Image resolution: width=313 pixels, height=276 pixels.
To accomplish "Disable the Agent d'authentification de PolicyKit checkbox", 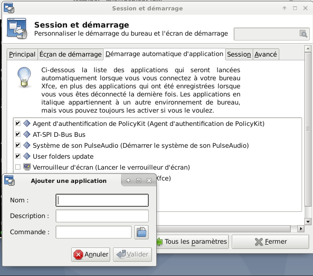I will click(x=18, y=124).
